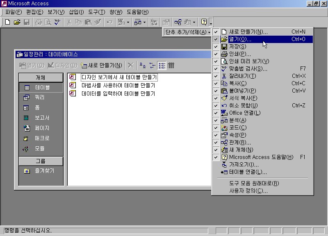Click the Relationships icon in the main toolbar
This screenshot has height=236, width=328.
click(178, 22)
